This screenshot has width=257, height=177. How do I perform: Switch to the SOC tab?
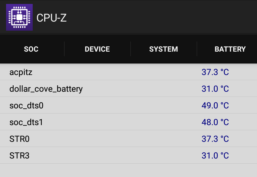tap(31, 49)
